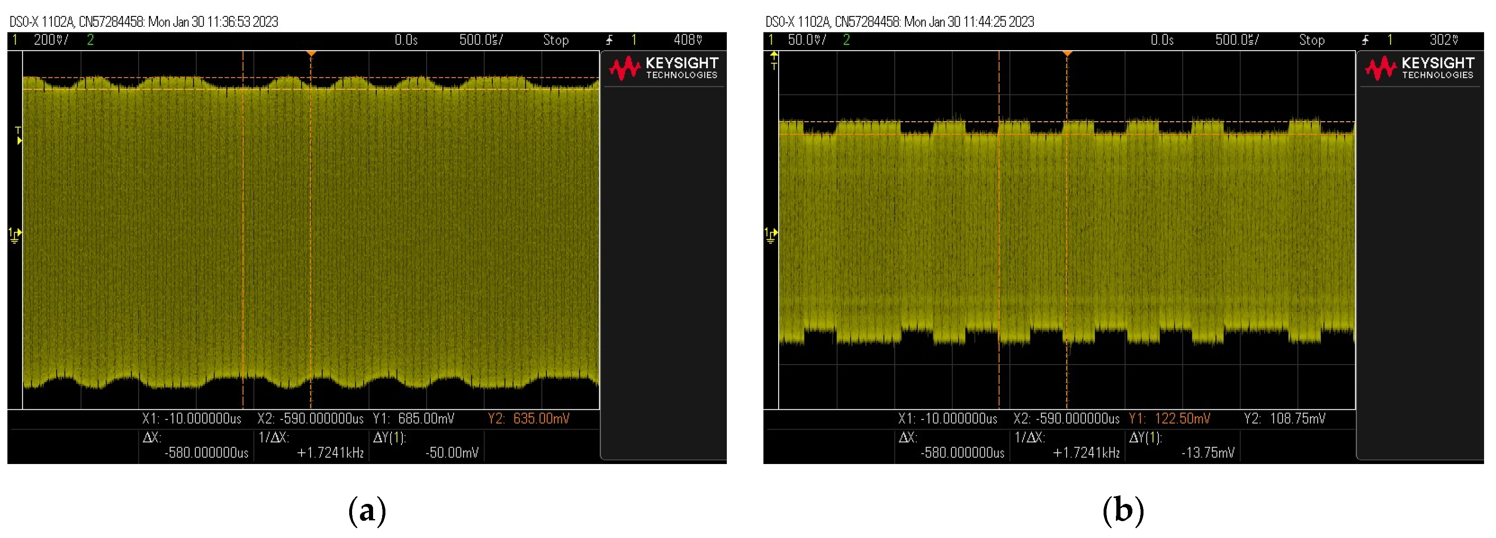Click the 0.0s delay readout in scope (b)
1496x538 pixels.
1163,40
